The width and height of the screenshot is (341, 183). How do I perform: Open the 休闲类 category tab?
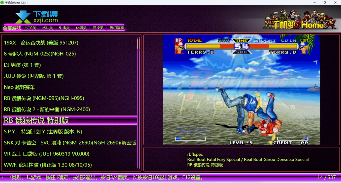click(81, 28)
